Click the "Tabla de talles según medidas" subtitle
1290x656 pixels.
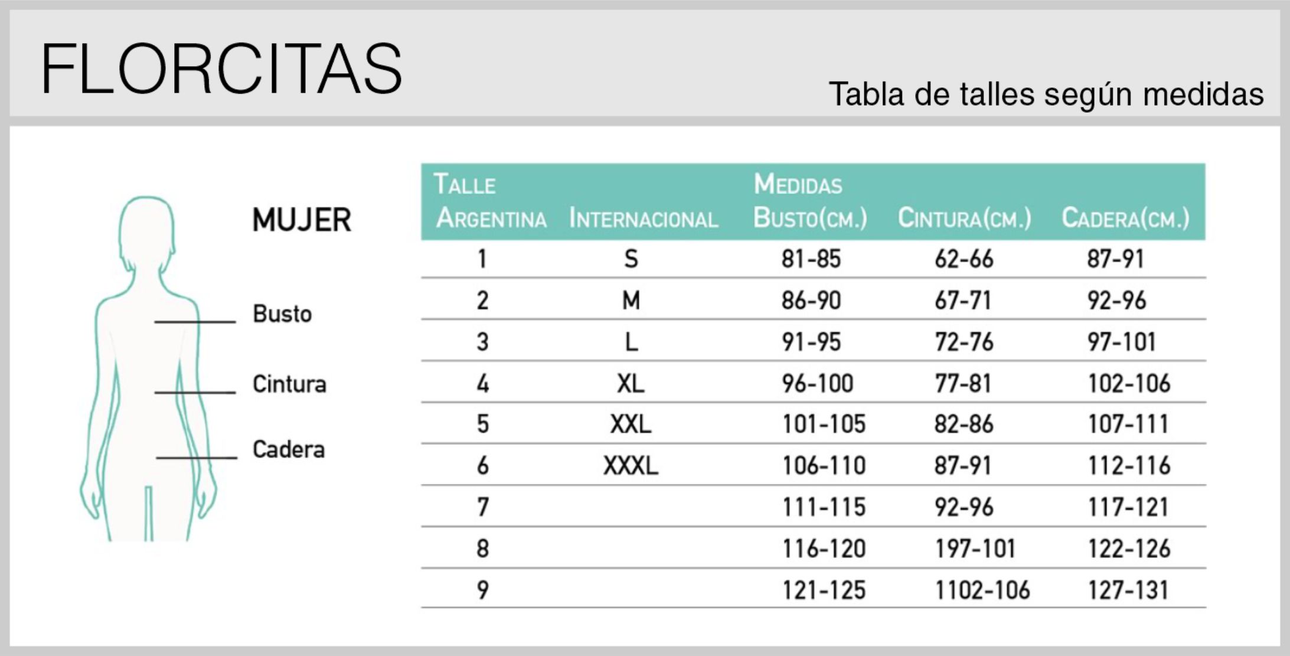(x=1046, y=94)
